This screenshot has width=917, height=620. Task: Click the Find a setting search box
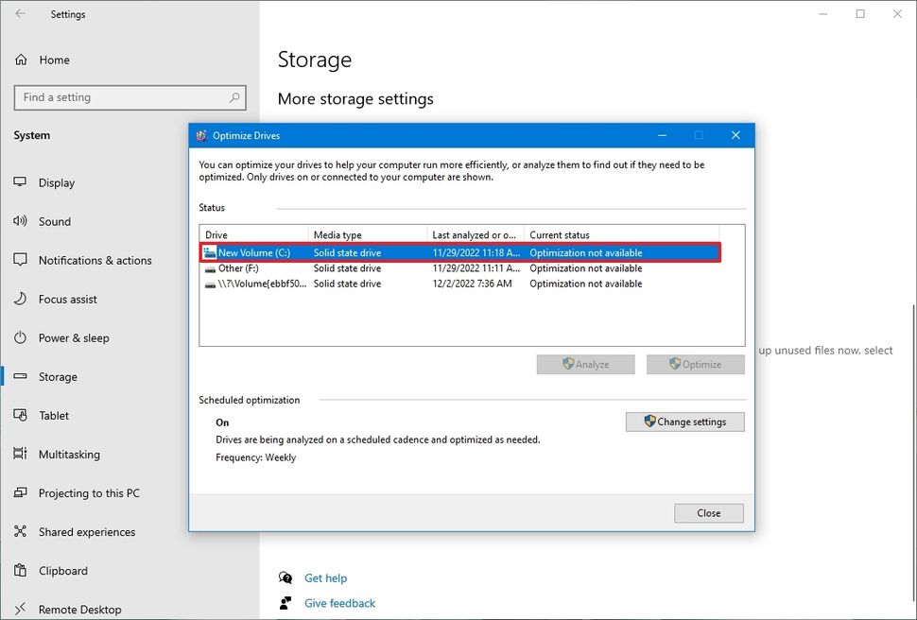coord(130,96)
